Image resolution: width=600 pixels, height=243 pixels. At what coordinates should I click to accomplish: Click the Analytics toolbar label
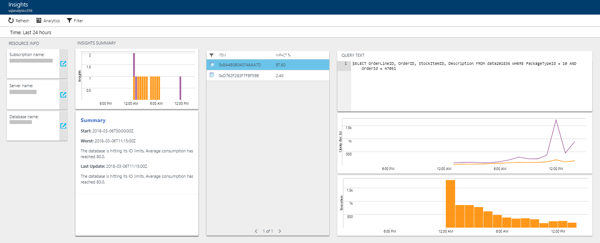coord(51,20)
